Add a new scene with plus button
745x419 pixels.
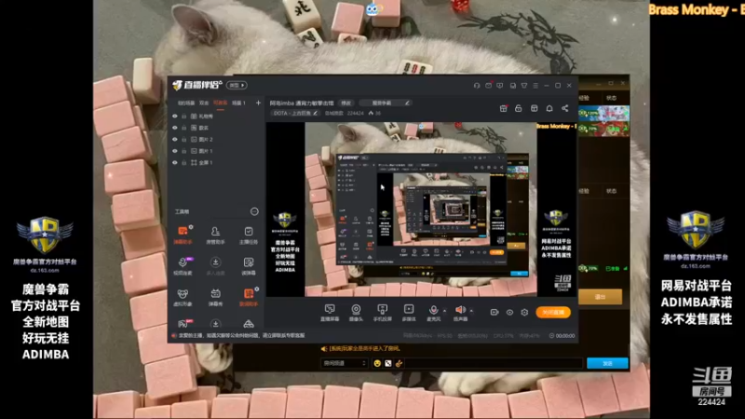(258, 102)
